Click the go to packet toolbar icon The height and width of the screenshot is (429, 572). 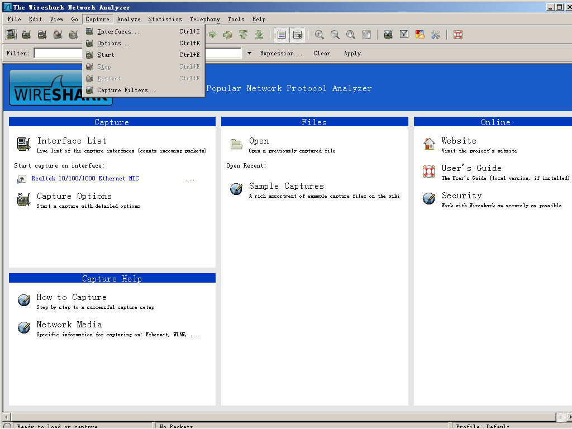click(x=228, y=35)
